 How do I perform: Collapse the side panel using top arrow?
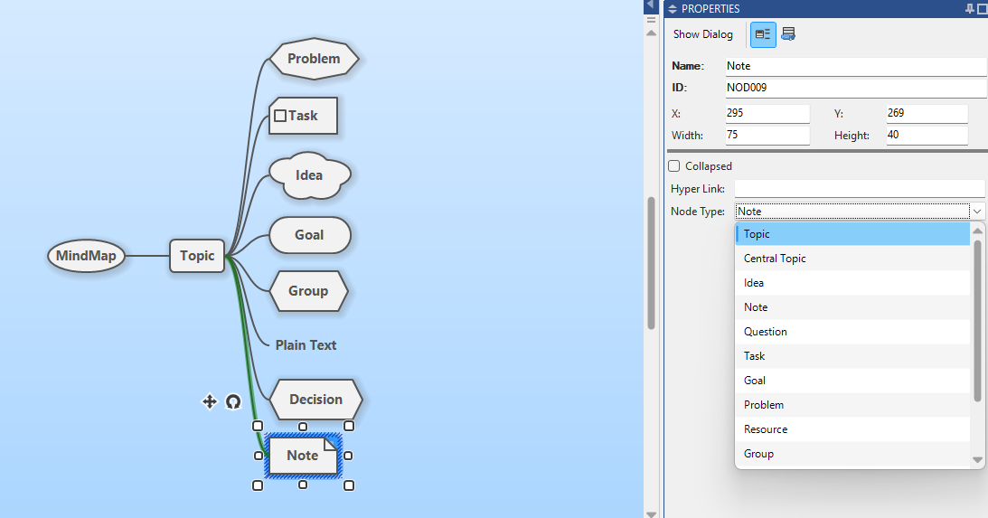pyautogui.click(x=649, y=5)
